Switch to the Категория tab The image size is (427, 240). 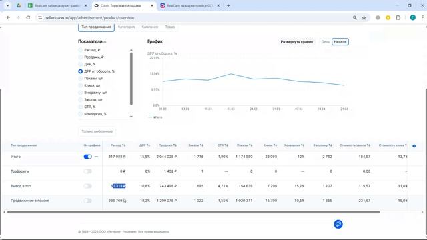(126, 27)
